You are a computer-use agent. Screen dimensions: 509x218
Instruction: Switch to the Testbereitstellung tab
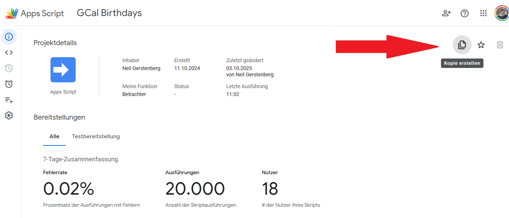coord(96,136)
